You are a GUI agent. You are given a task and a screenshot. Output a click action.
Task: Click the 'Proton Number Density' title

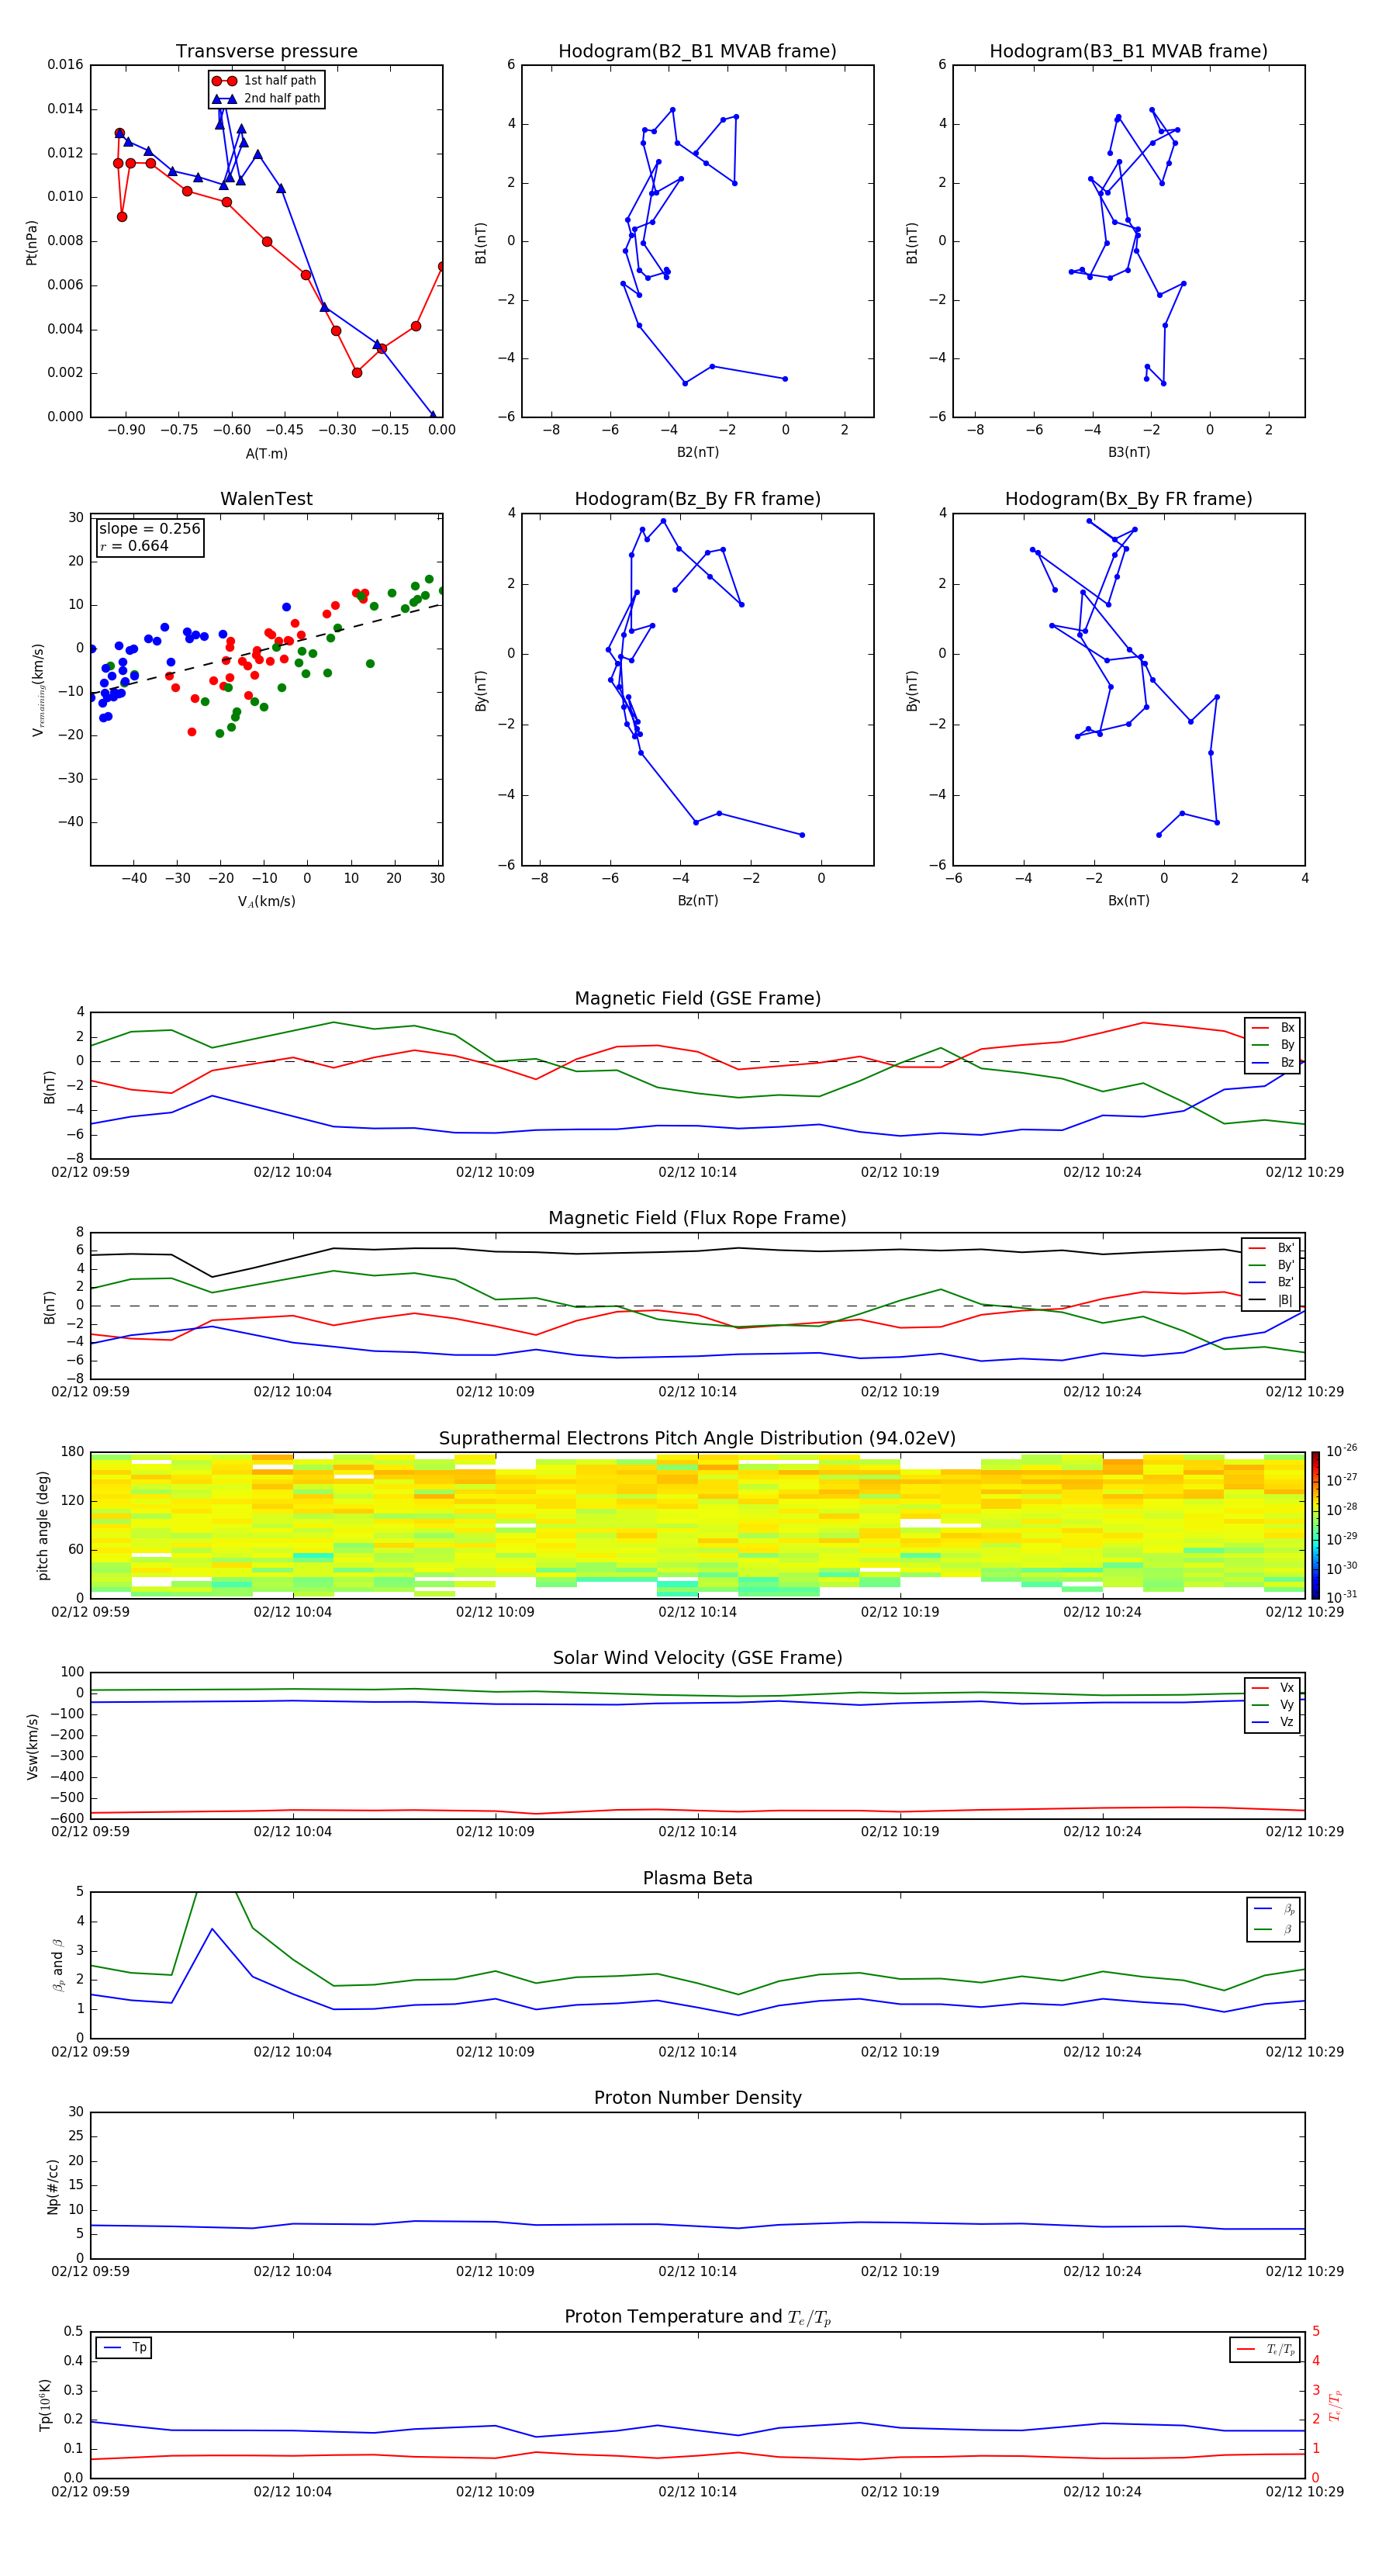click(697, 2098)
